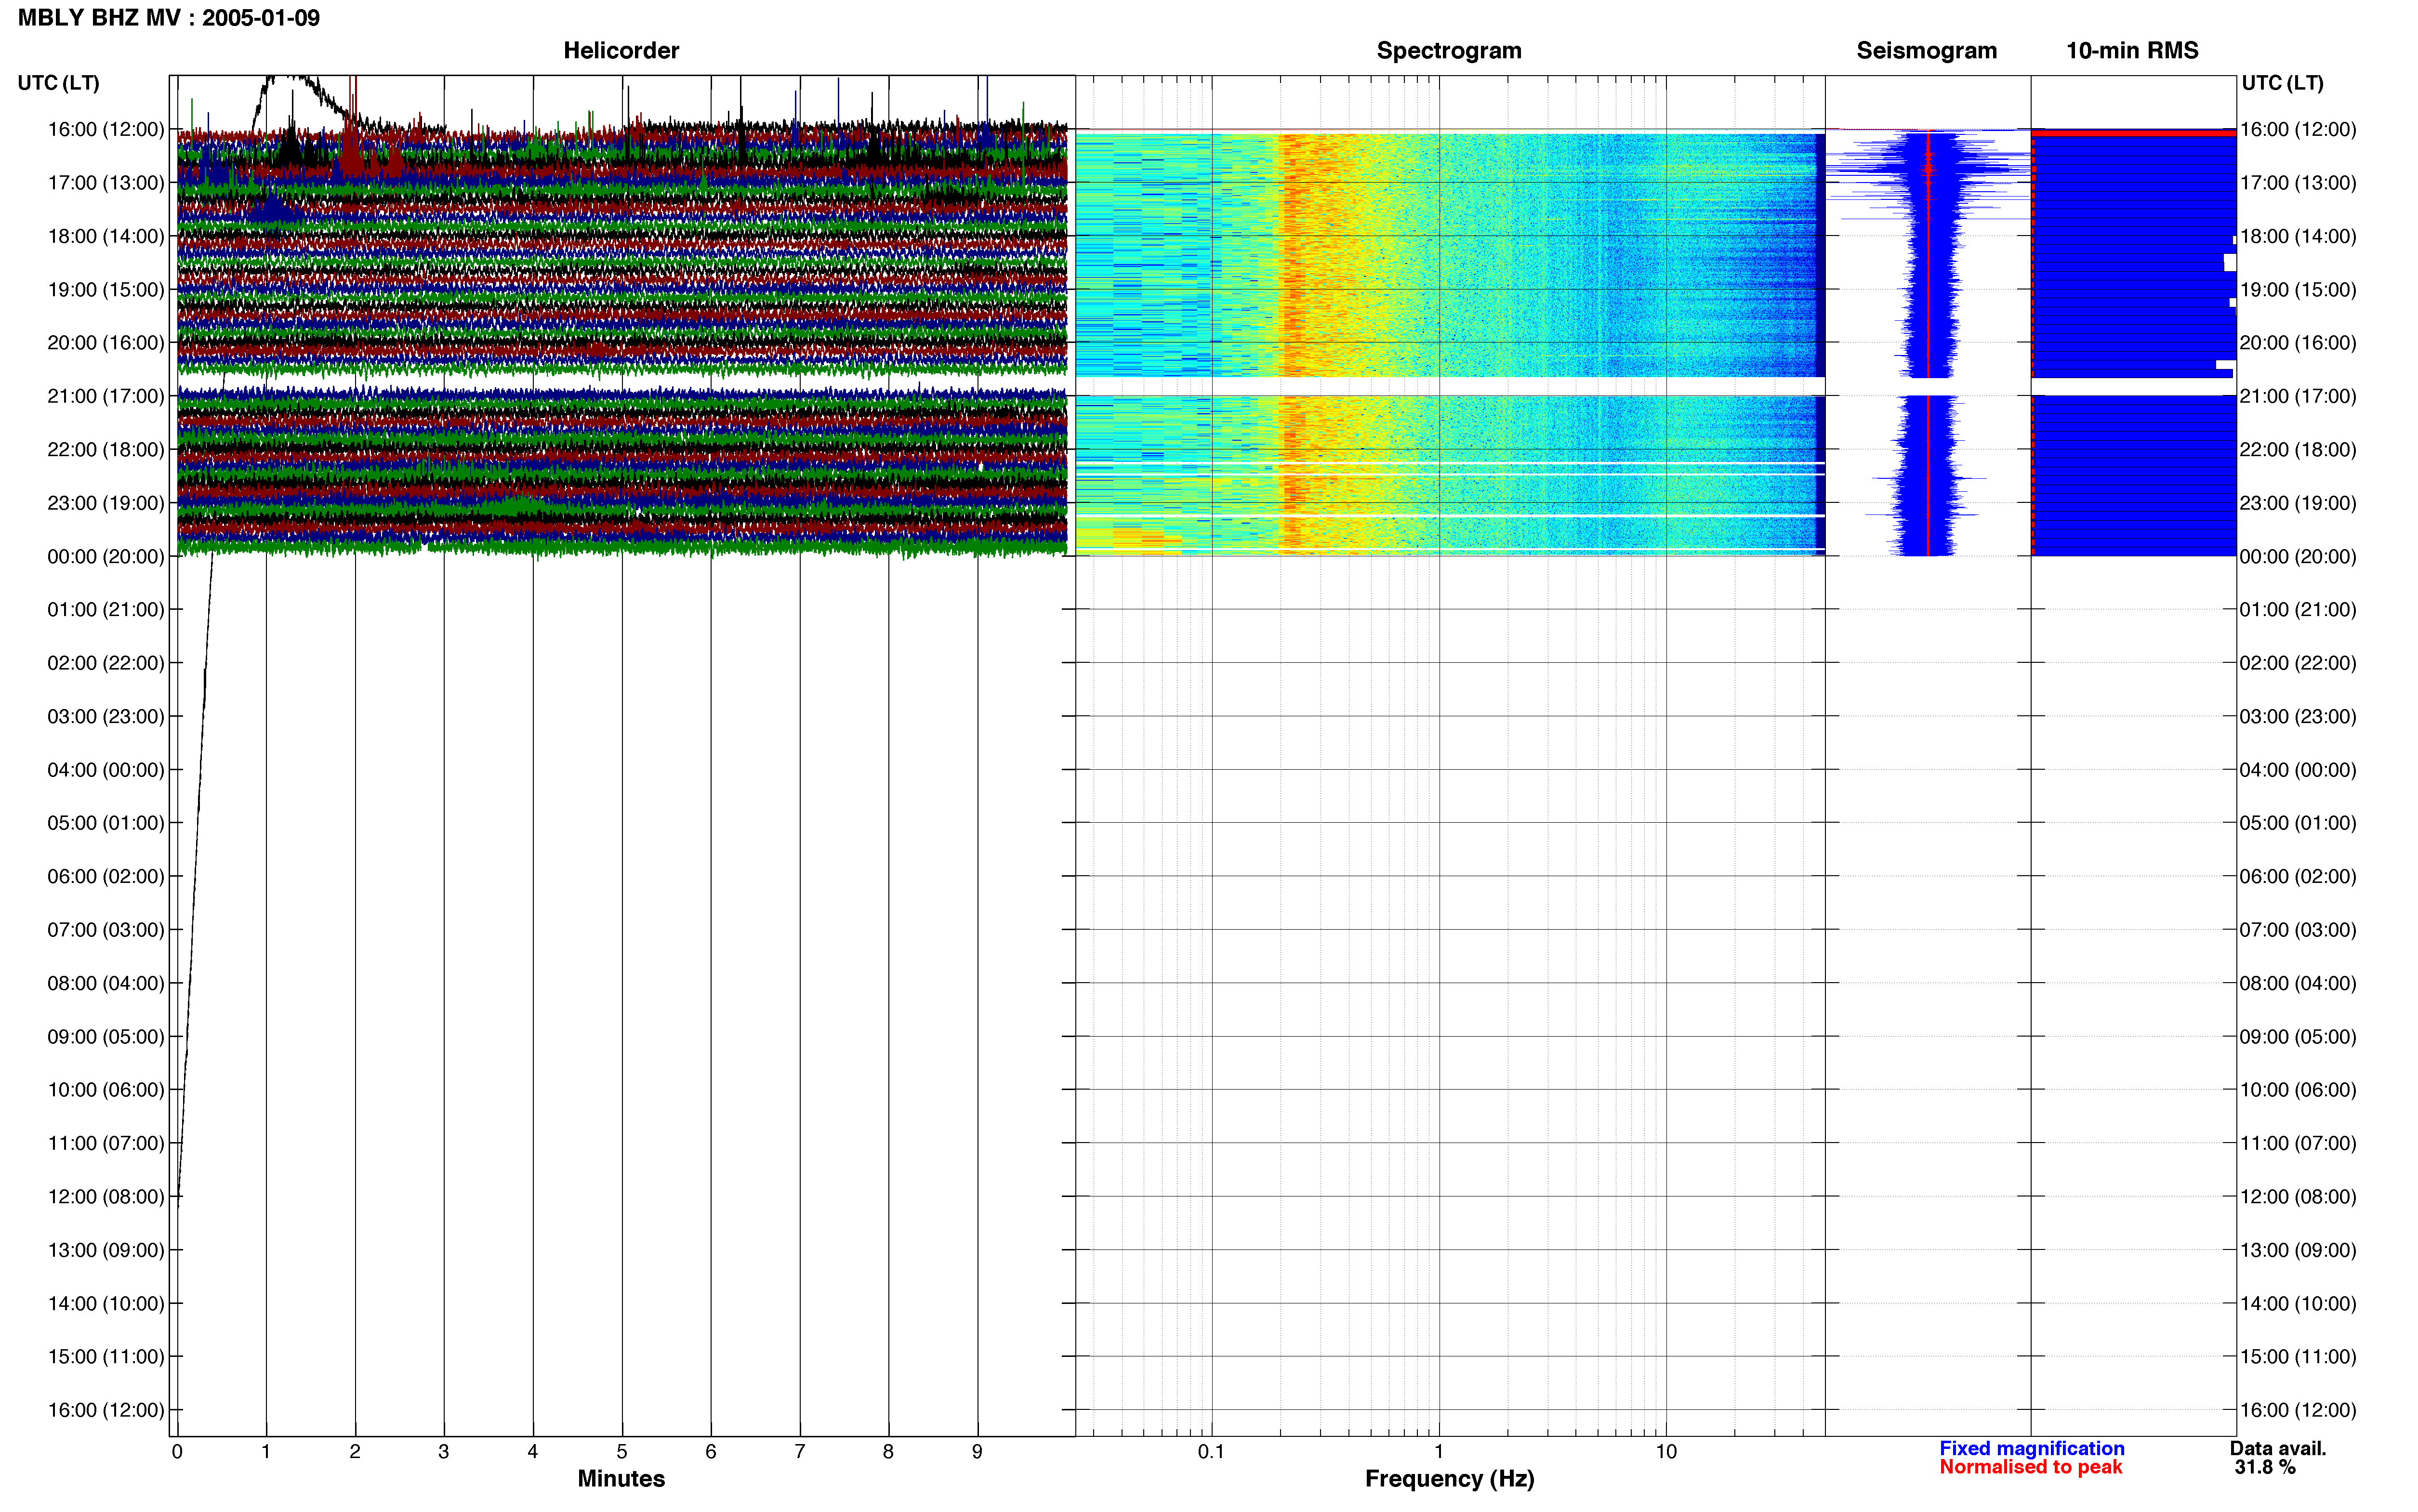Click the plot title MBLY BHZ MV : 2005-01-09
Viewport: 2418px width, 1512px height.
pyautogui.click(x=169, y=18)
